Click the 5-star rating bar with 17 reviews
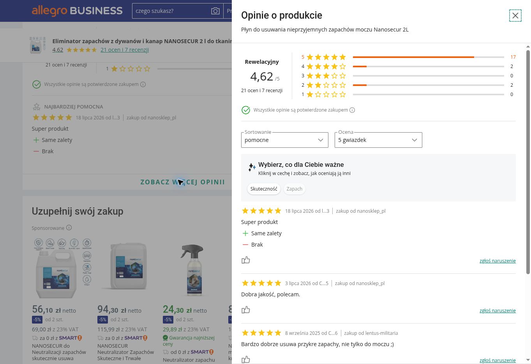The height and width of the screenshot is (364, 531). [429, 57]
